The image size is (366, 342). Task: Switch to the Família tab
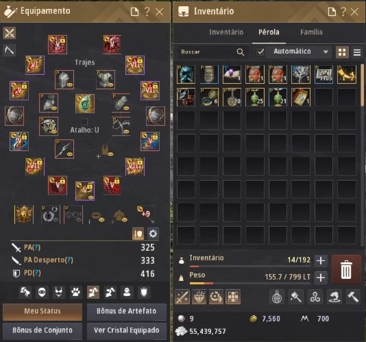pyautogui.click(x=311, y=32)
